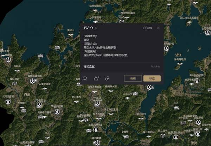Click the 伊贺 region label
Viewport: 211px width, 146px height.
194,143
